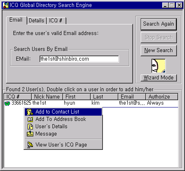Sort results by Authorize column header
Image resolution: width=185 pixels, height=171 pixels.
(162, 97)
